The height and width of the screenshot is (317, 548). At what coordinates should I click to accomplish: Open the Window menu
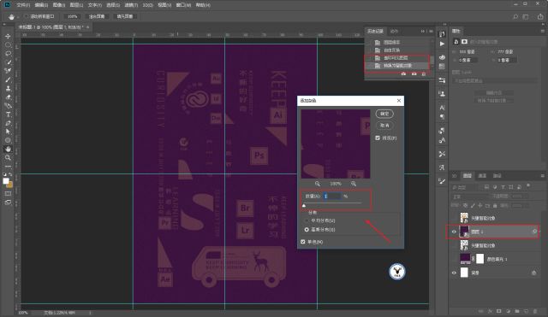coord(183,5)
